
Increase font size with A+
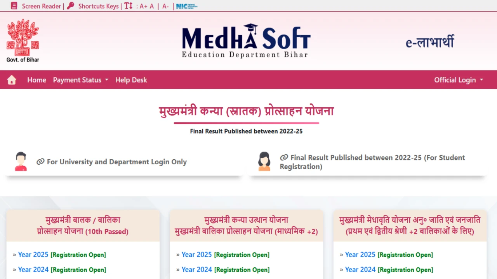[x=143, y=6]
